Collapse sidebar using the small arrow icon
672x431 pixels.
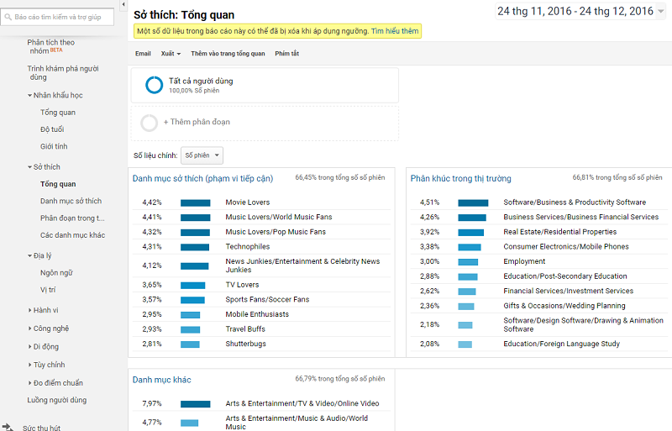click(x=123, y=4)
